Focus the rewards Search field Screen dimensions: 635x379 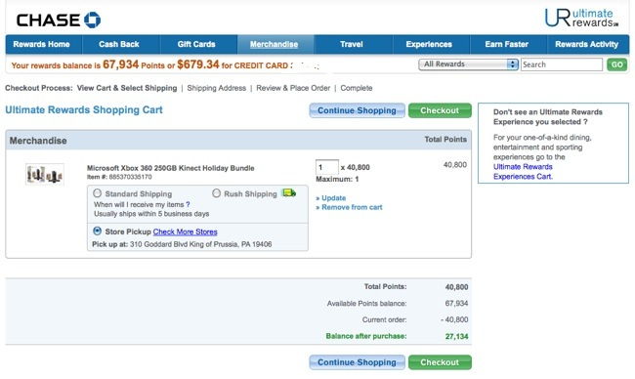point(562,64)
